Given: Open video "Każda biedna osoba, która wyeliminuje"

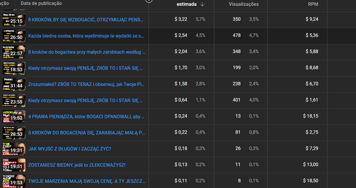Looking at the screenshot, I should [x=86, y=36].
